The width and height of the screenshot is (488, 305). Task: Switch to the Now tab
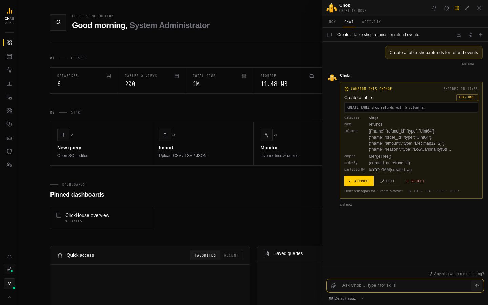point(332,22)
